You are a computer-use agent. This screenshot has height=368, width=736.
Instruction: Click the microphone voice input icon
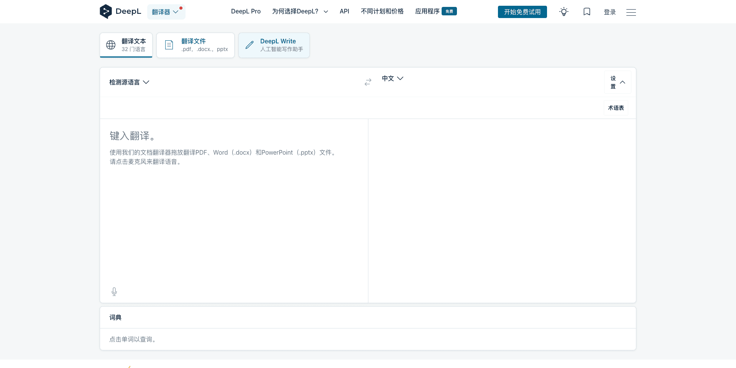[x=114, y=292]
